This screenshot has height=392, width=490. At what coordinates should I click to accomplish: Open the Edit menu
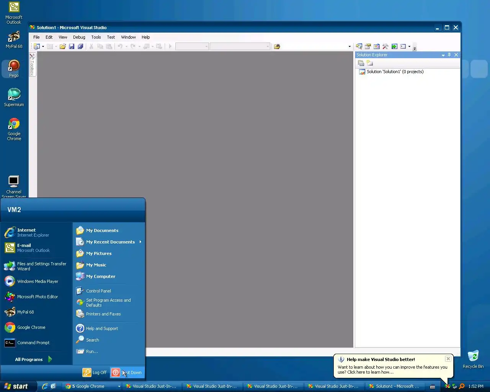[49, 37]
